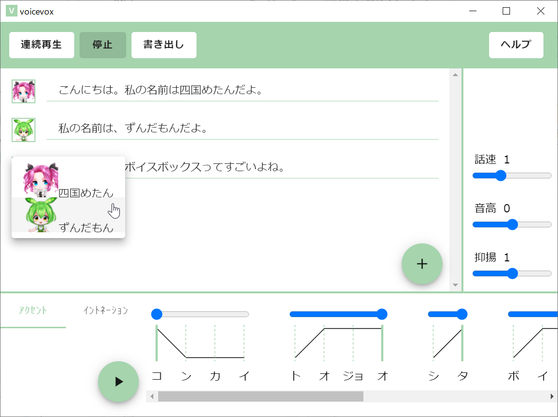Minimize the voicevox window
This screenshot has width=558, height=417.
[473, 11]
